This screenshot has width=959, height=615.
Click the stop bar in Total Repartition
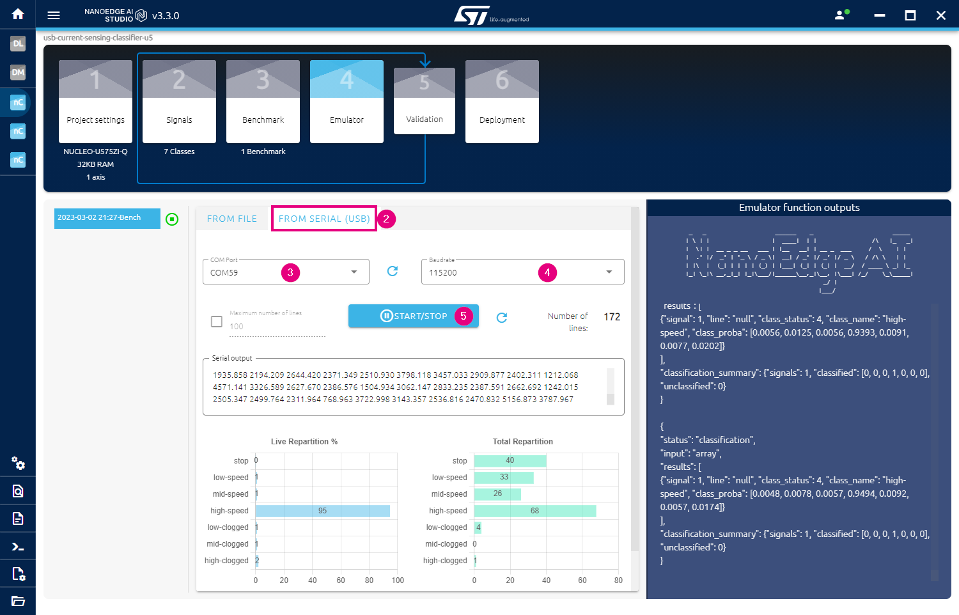[x=510, y=461]
